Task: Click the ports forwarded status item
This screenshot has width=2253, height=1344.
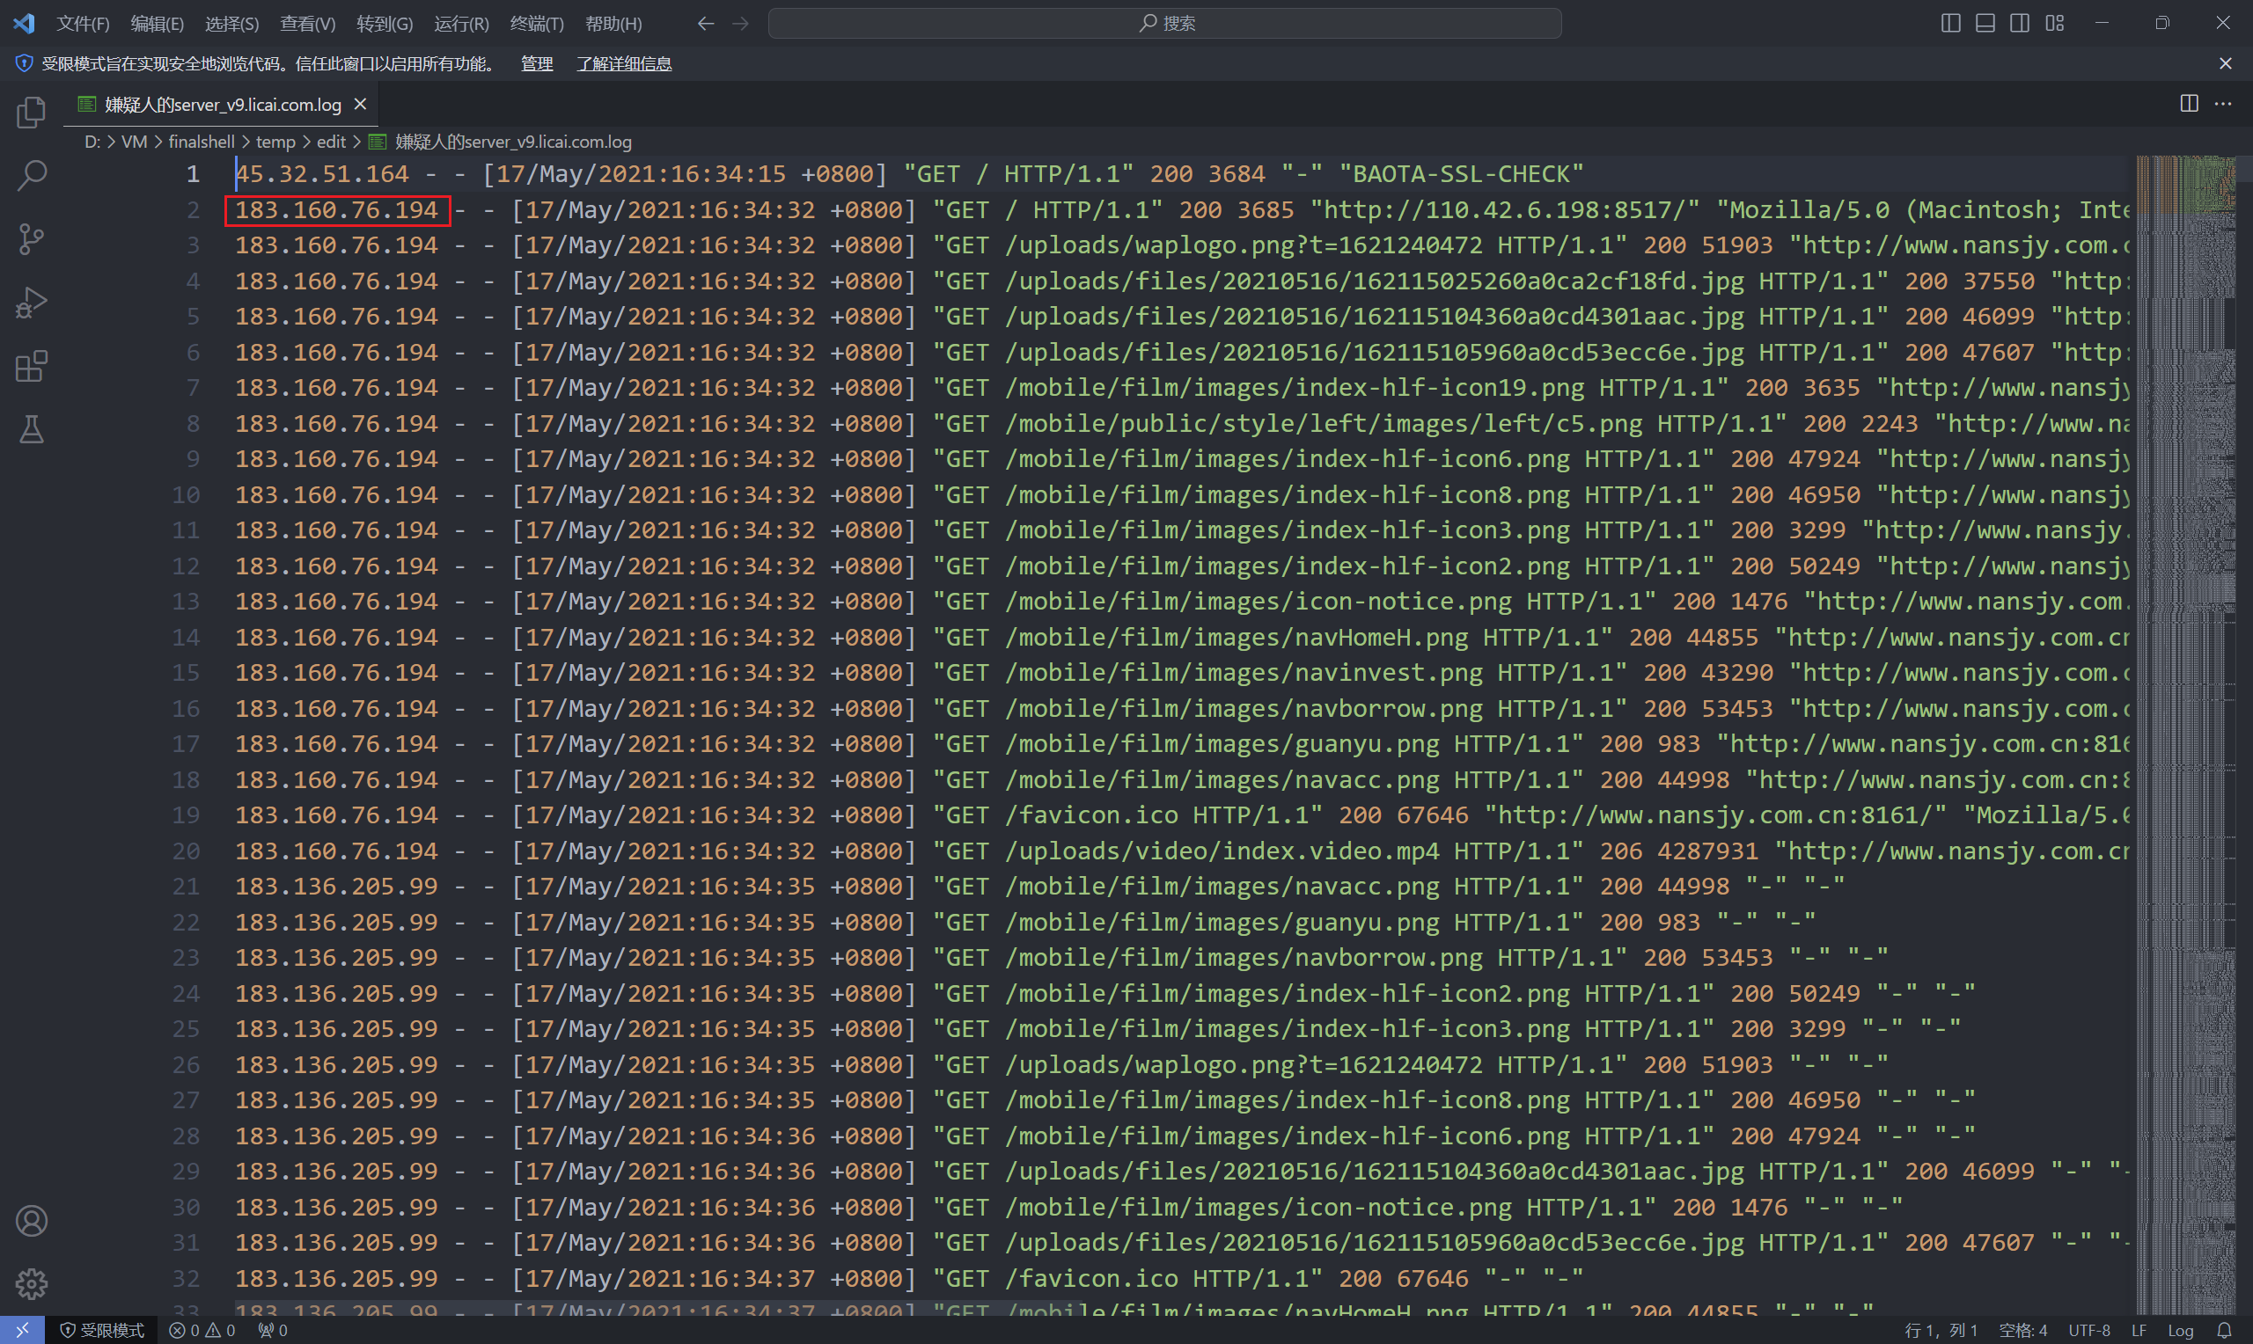Action: click(x=273, y=1330)
